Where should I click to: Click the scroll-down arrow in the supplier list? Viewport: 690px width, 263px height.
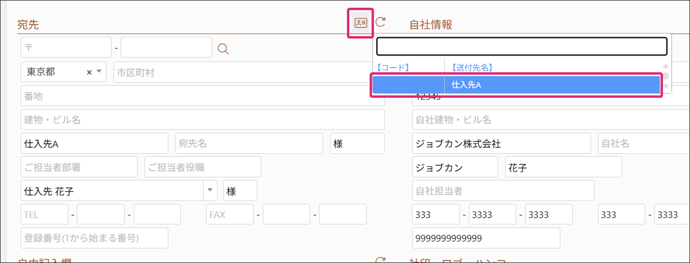665,87
